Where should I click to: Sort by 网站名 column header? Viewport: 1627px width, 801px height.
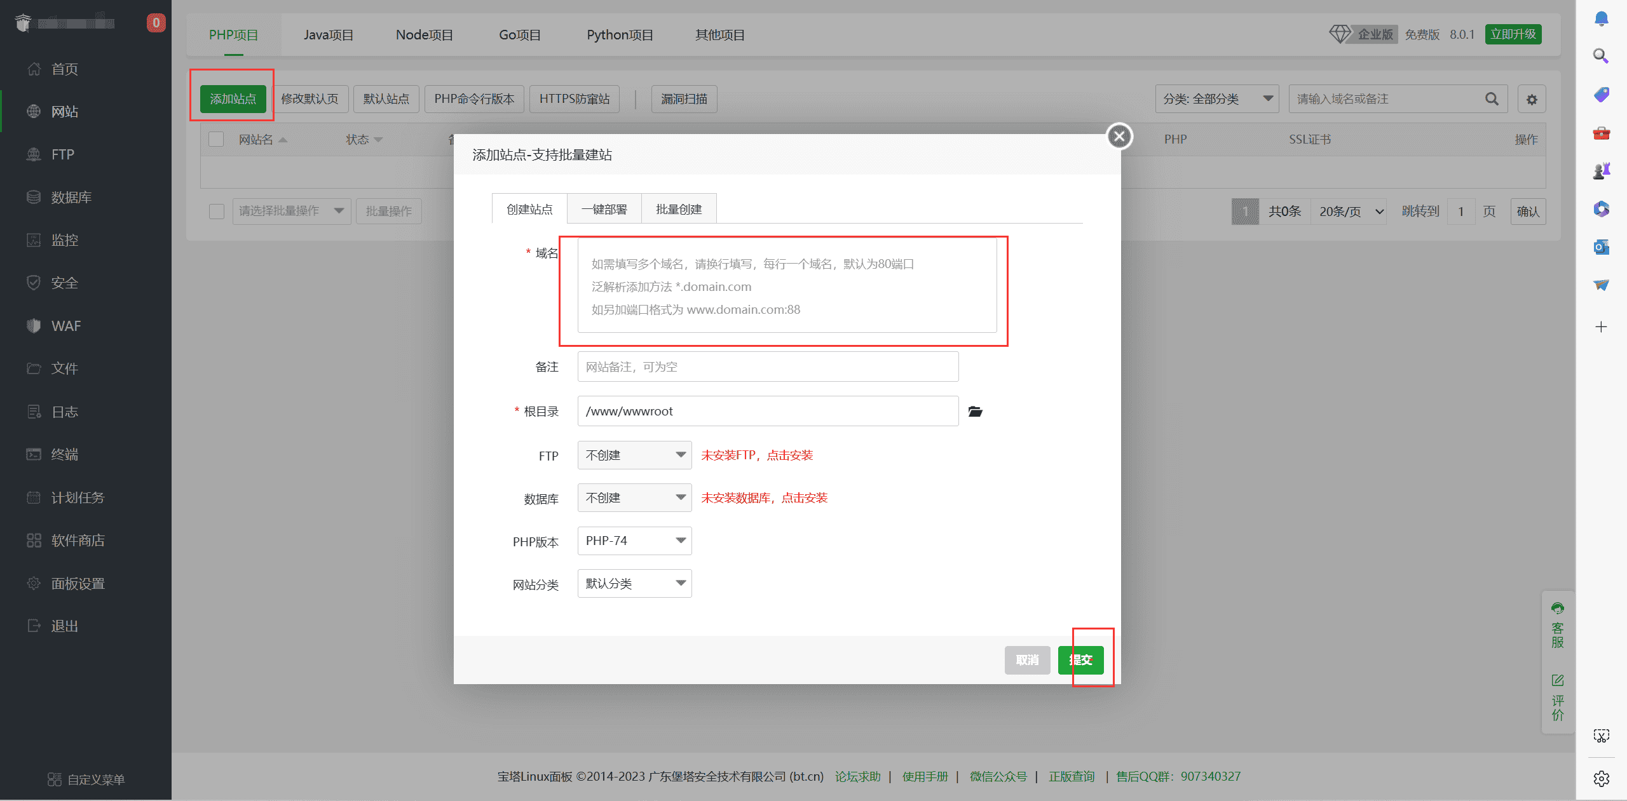[262, 140]
